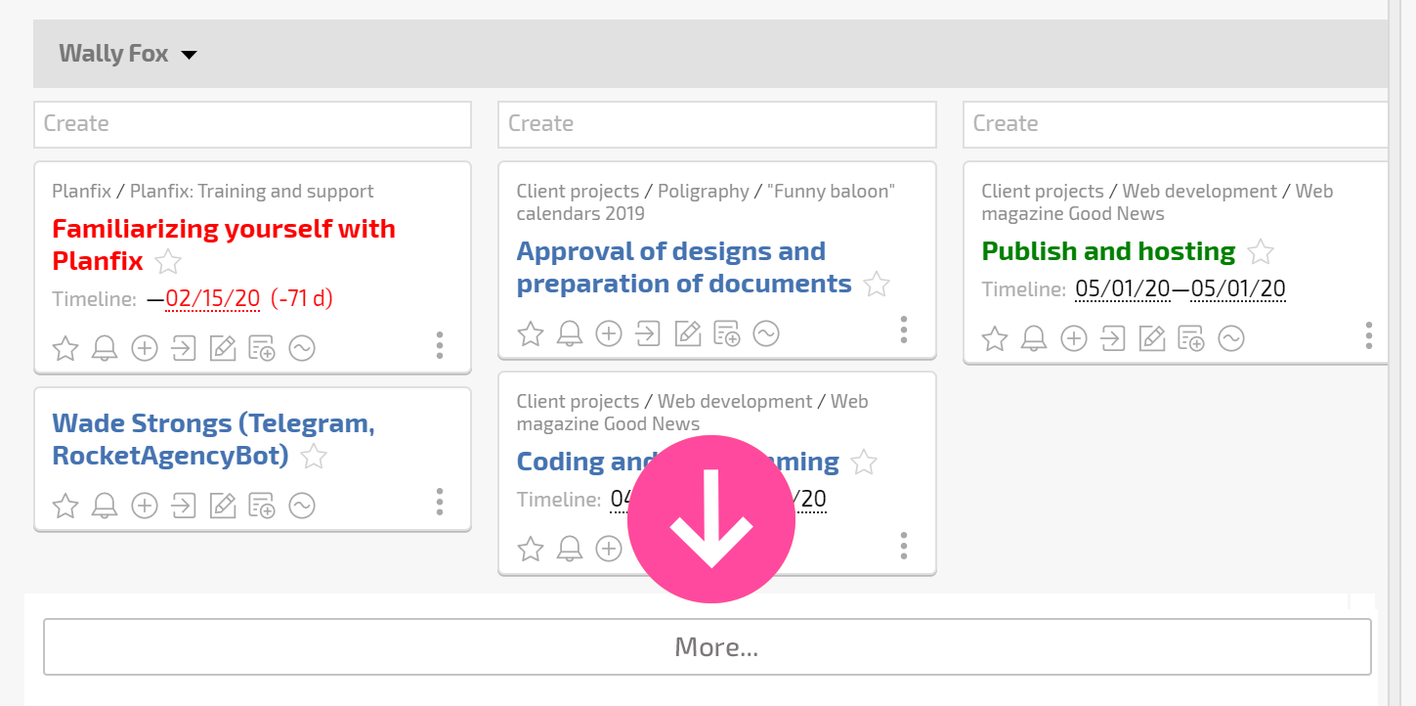Open task Wade Strongs (Telegram, RocketAgencyBot)
This screenshot has width=1416, height=706.
(x=213, y=439)
